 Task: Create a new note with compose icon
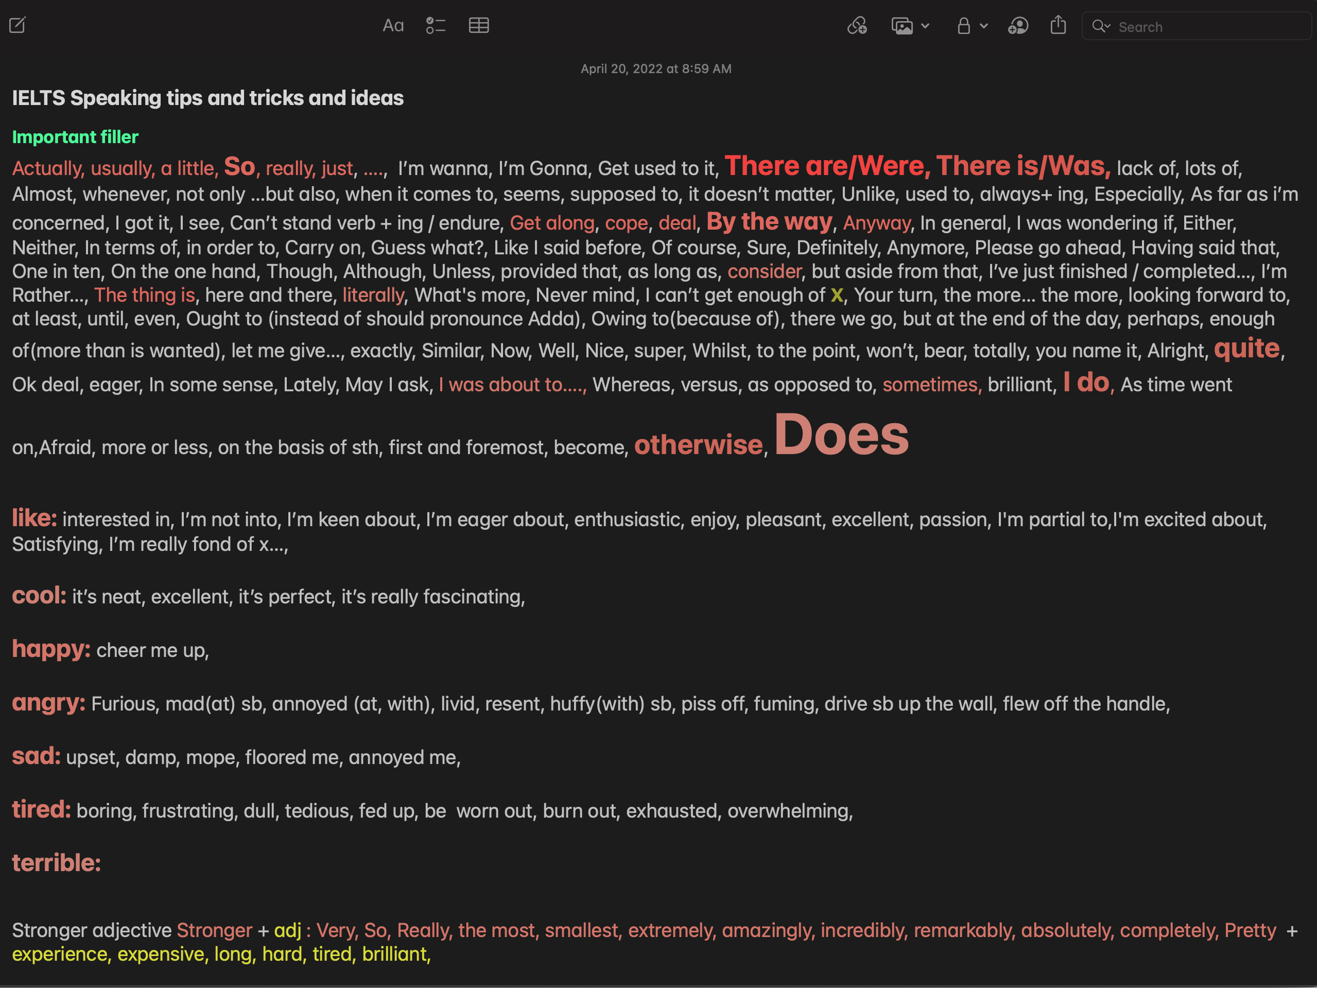pos(18,26)
